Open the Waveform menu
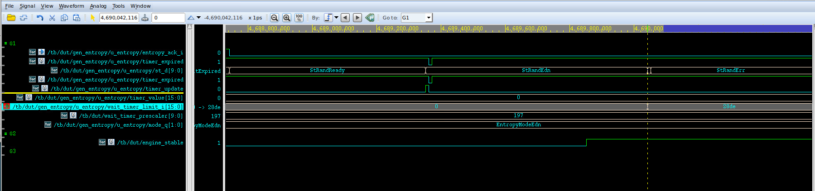The image size is (815, 191). tap(71, 6)
